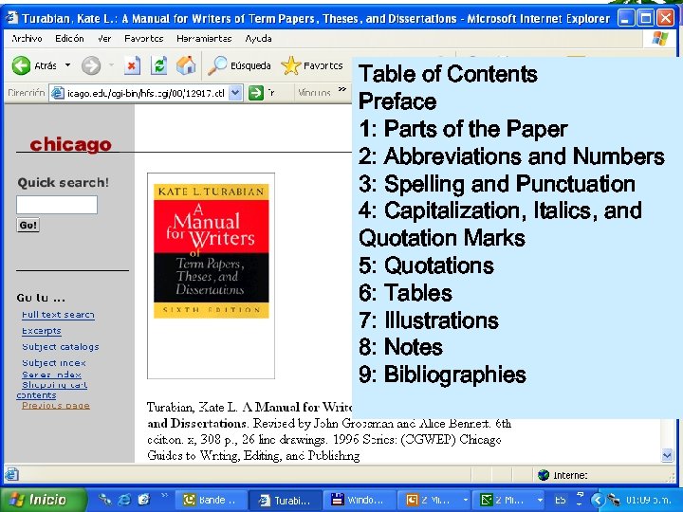Click the ES language indicator
Screen dimensions: 683x512
[x=561, y=500]
